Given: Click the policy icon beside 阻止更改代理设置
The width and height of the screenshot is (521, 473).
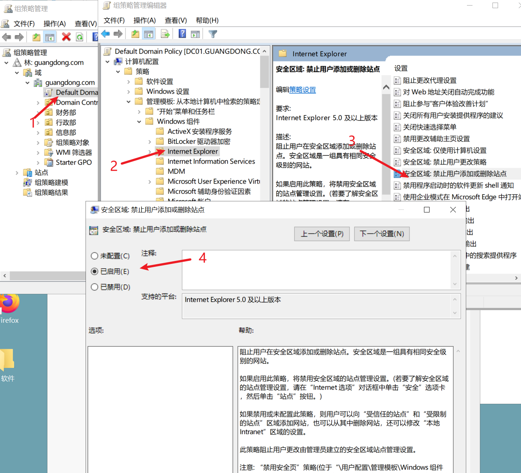Looking at the screenshot, I should [397, 81].
